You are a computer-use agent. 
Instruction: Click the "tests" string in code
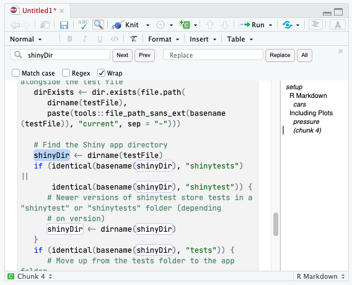point(201,250)
